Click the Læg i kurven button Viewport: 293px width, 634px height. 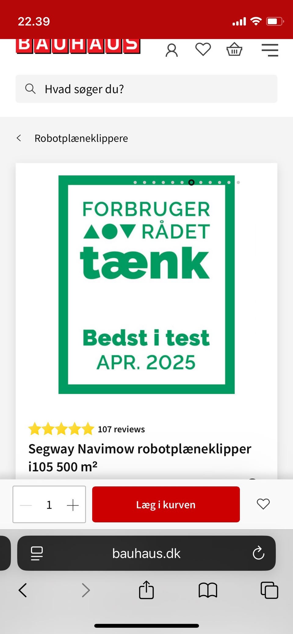point(166,504)
